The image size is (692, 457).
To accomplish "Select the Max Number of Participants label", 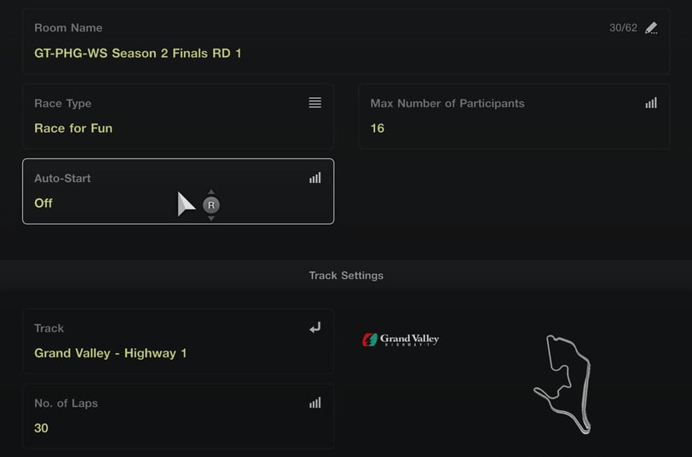I will [x=447, y=103].
